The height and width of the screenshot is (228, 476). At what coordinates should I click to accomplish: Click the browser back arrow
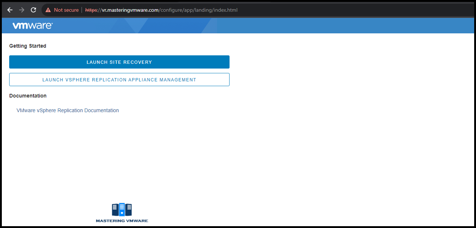[10, 10]
